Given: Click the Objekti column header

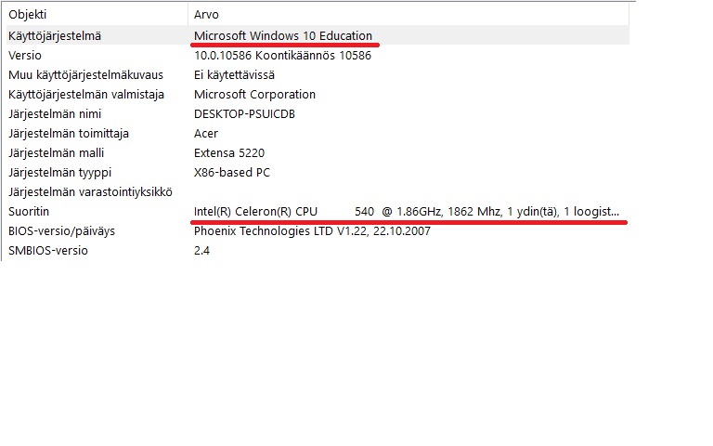Looking at the screenshot, I should [x=95, y=14].
